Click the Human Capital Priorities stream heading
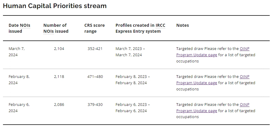This screenshot has width=273, height=127. (55, 6)
